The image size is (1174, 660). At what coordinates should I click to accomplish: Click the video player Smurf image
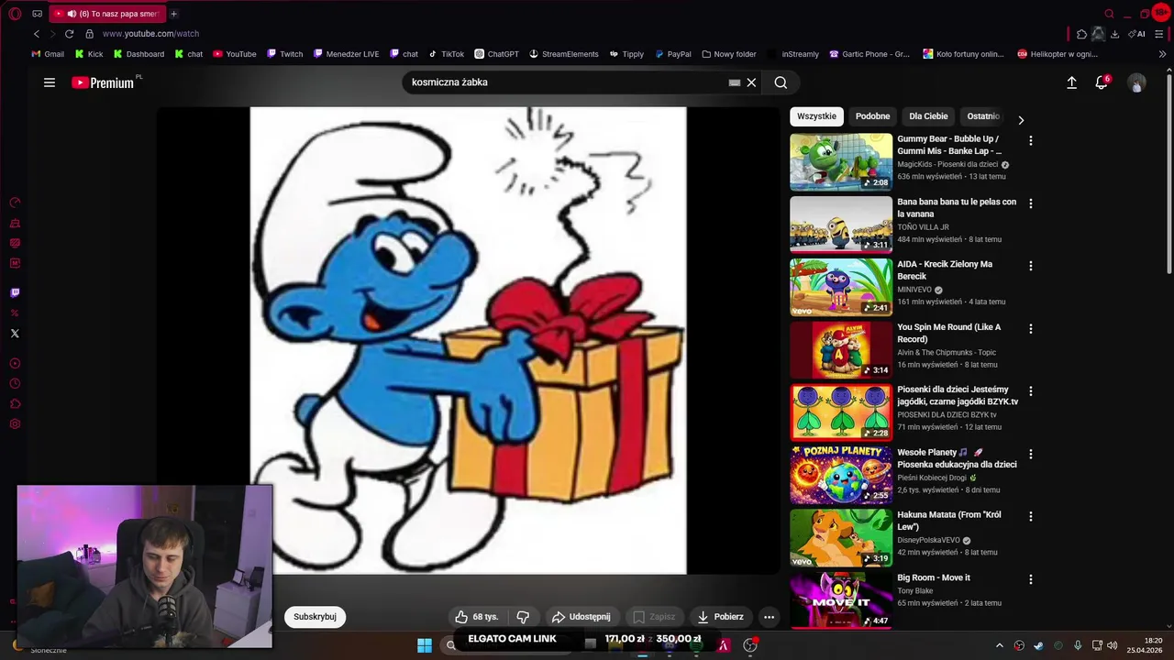click(468, 340)
